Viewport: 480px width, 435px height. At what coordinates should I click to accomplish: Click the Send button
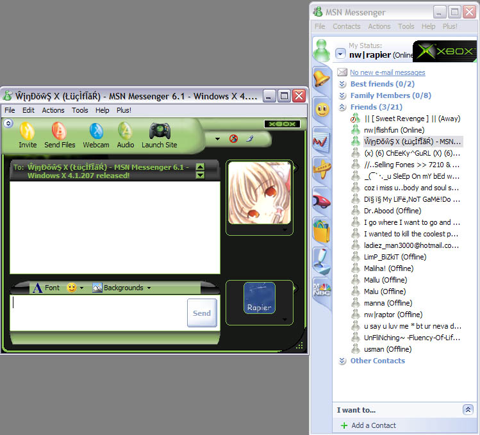[202, 313]
